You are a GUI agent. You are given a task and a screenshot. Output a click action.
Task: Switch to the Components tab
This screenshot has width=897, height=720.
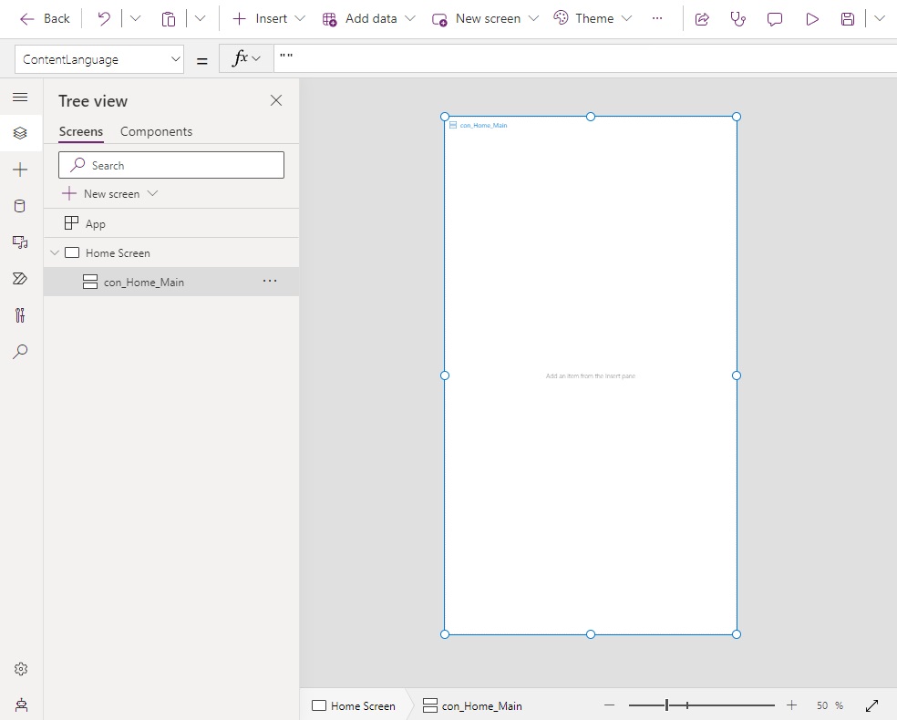click(x=156, y=131)
